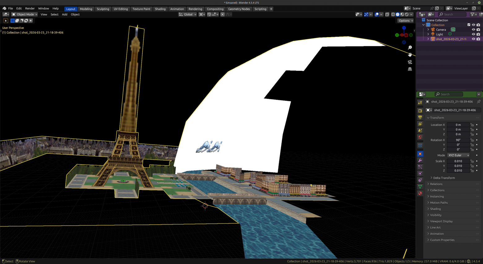Open the Material properties tab
Screen dimensions: 483x264
point(420,194)
